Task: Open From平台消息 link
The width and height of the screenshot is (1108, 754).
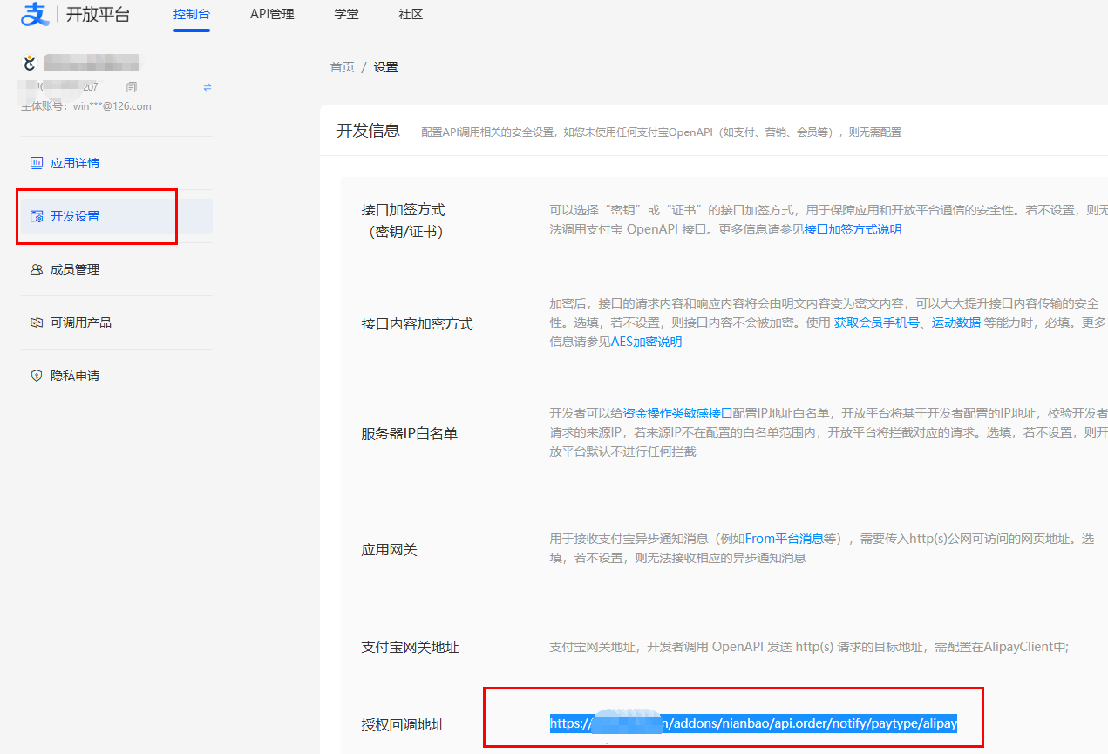Action: 786,539
